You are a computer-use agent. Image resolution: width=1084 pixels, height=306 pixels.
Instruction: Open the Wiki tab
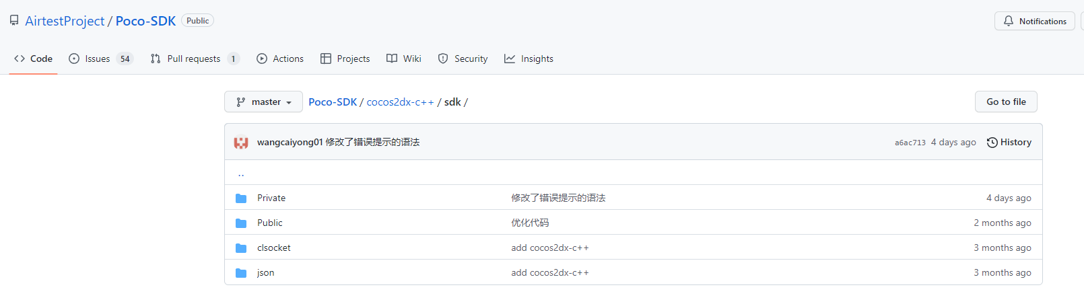tap(404, 59)
